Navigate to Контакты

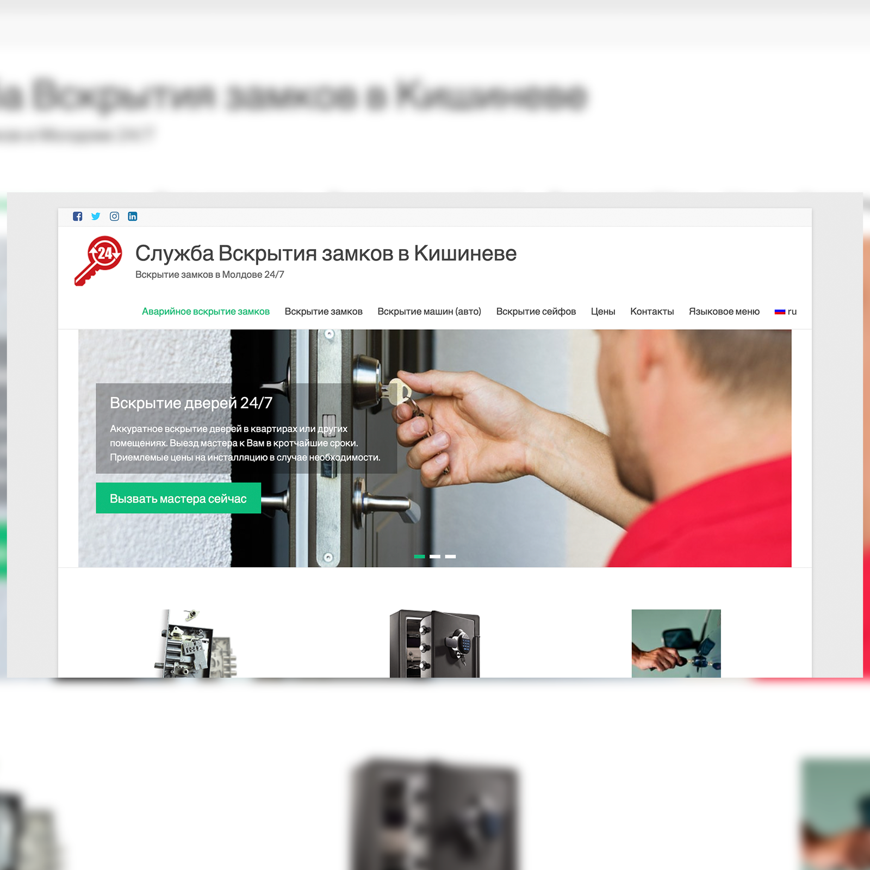[652, 312]
